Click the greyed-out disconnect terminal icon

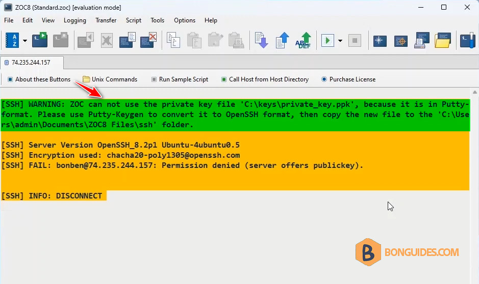coord(61,40)
